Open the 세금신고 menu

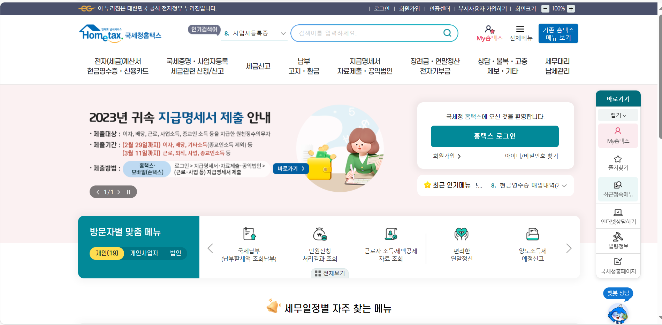(x=258, y=66)
